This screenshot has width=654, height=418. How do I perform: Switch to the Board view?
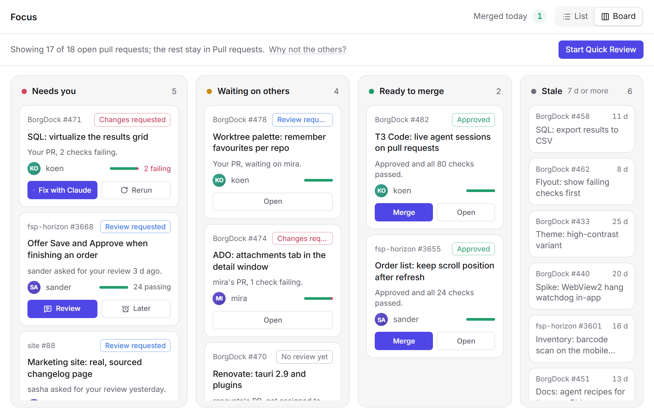point(618,16)
